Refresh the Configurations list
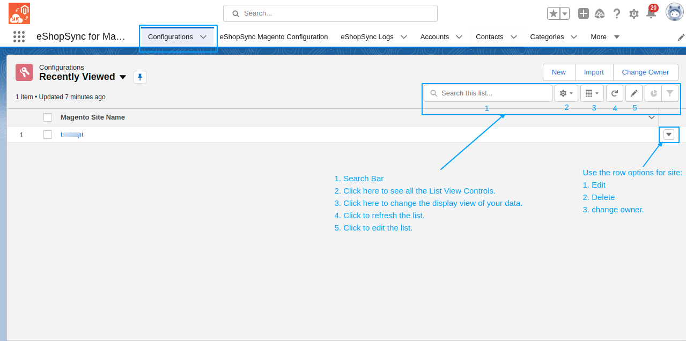Viewport: 686px width, 341px height. [615, 93]
